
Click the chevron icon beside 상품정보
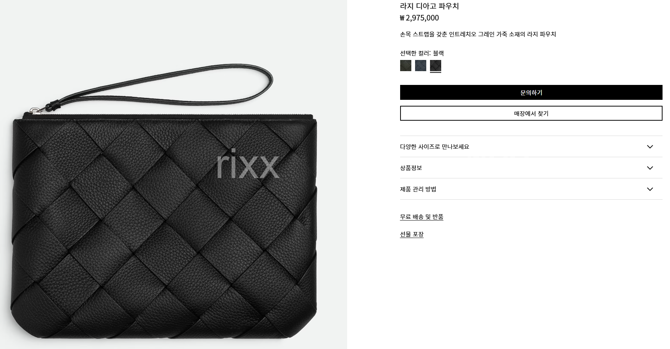tap(650, 168)
